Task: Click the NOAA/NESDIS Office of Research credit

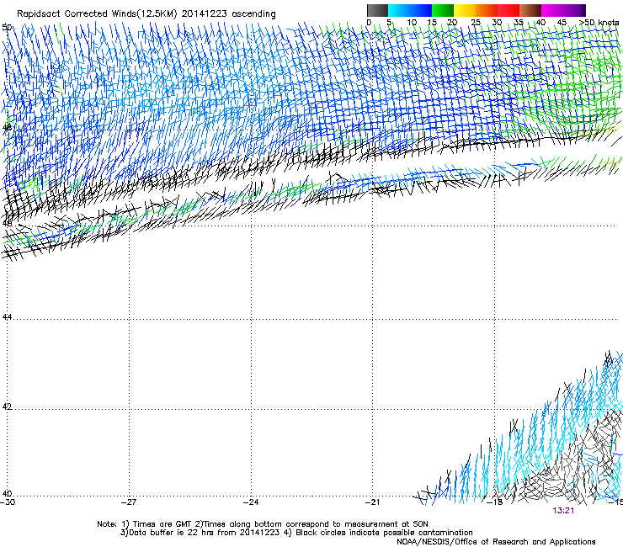Action: coord(496,541)
